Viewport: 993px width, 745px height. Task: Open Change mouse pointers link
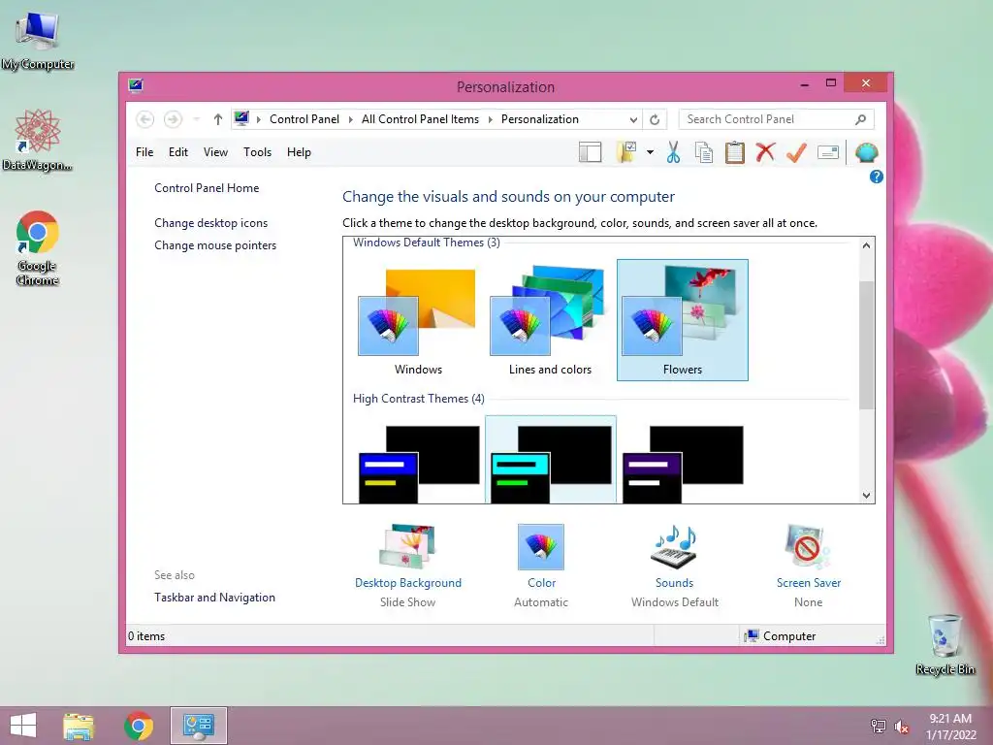[215, 245]
